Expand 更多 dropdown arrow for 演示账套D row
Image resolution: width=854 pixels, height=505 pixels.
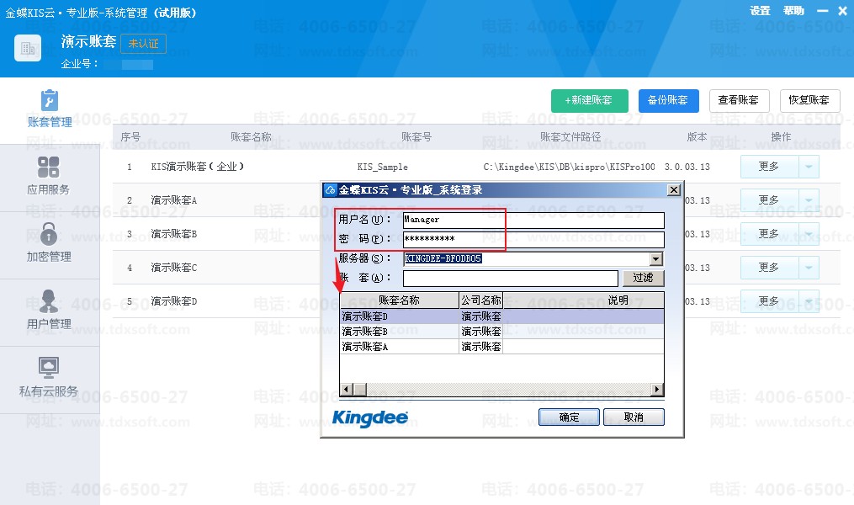pyautogui.click(x=809, y=301)
